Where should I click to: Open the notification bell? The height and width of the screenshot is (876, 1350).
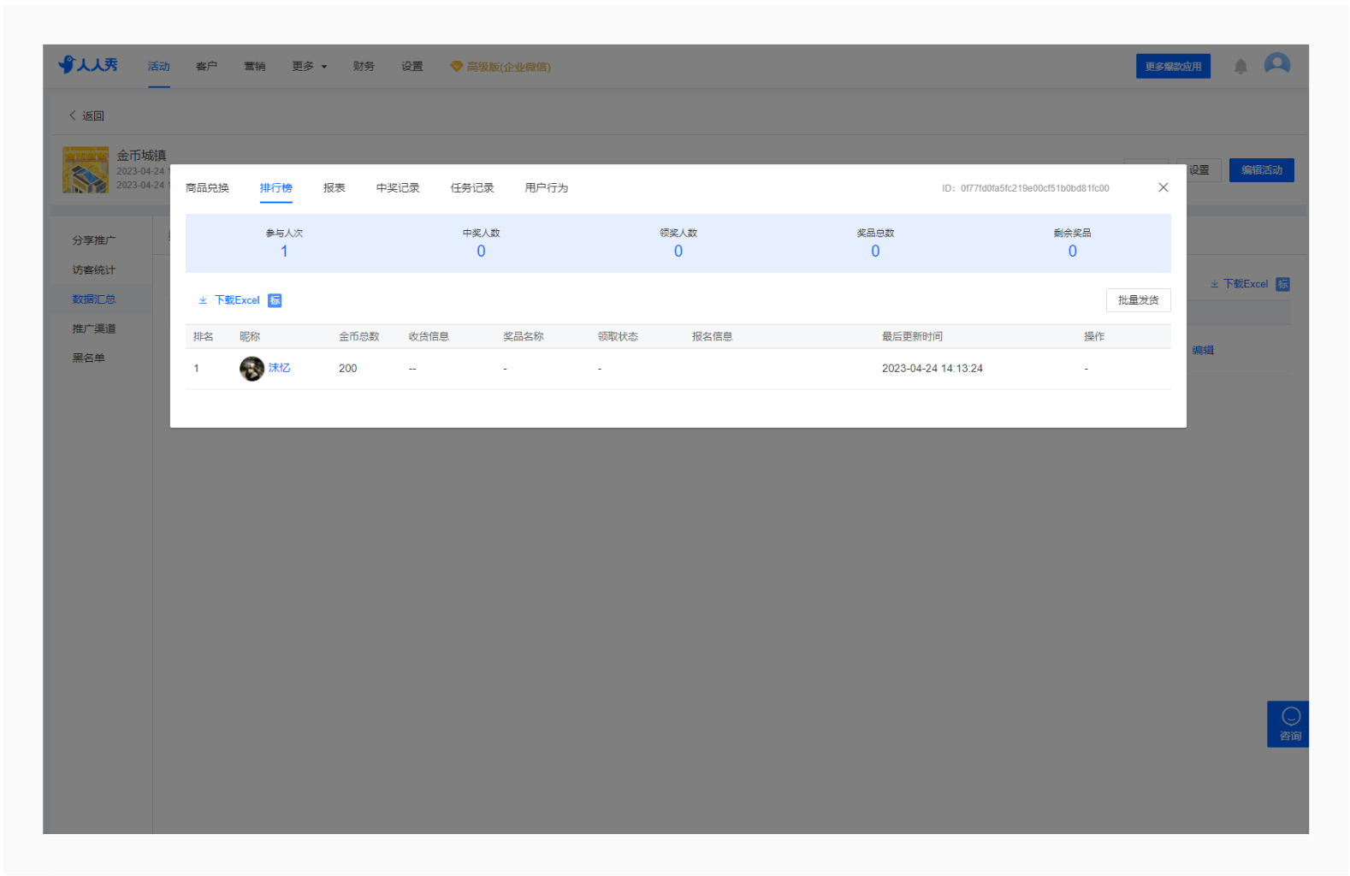point(1240,66)
